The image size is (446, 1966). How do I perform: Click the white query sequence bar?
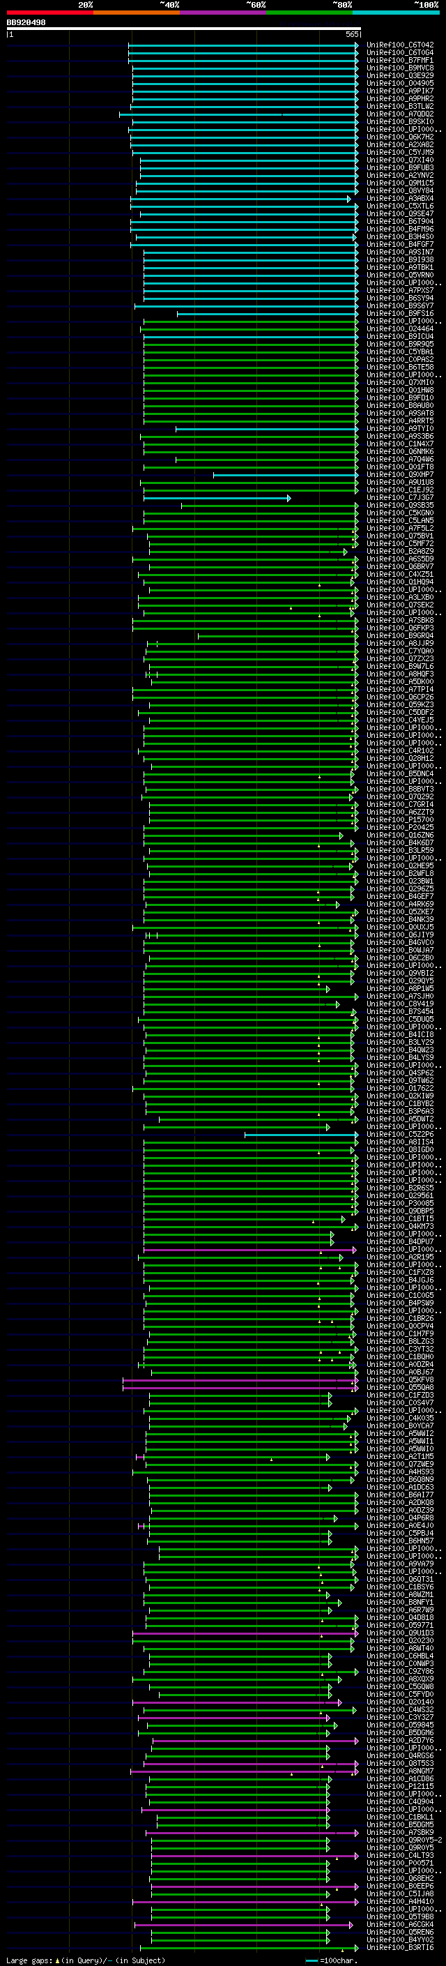183,28
